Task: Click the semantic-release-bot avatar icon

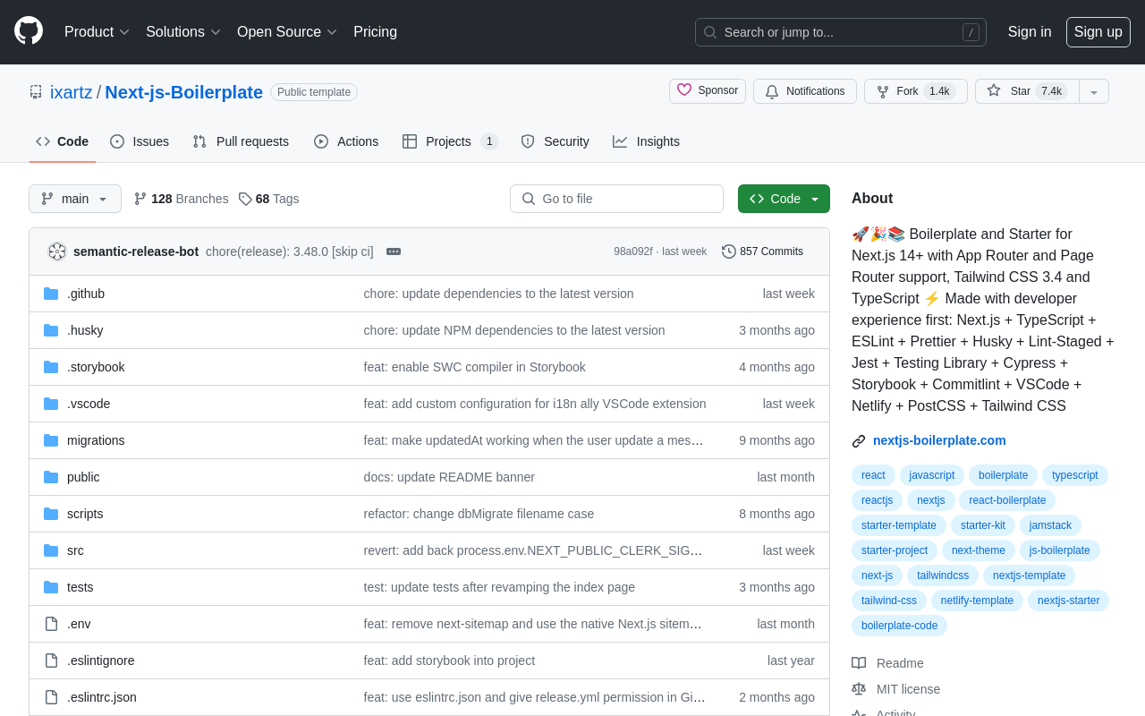Action: click(x=56, y=251)
